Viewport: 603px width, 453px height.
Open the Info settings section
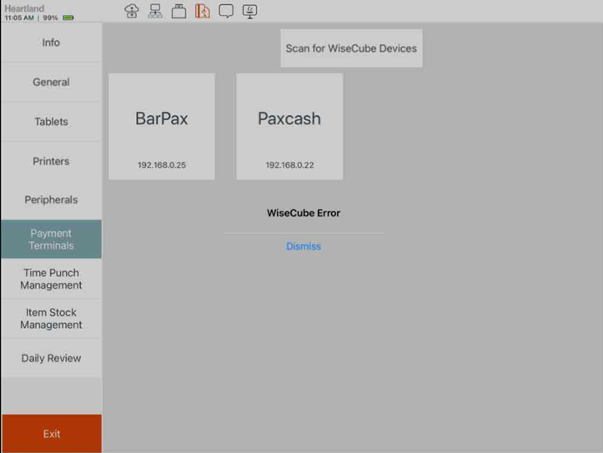pyautogui.click(x=51, y=43)
